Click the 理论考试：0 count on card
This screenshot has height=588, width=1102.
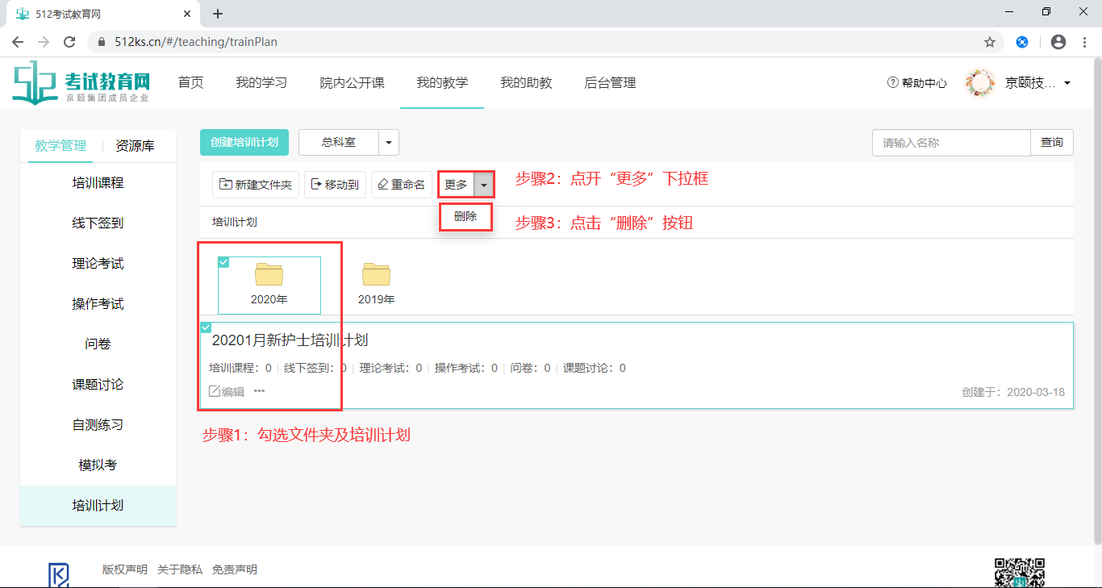[390, 368]
